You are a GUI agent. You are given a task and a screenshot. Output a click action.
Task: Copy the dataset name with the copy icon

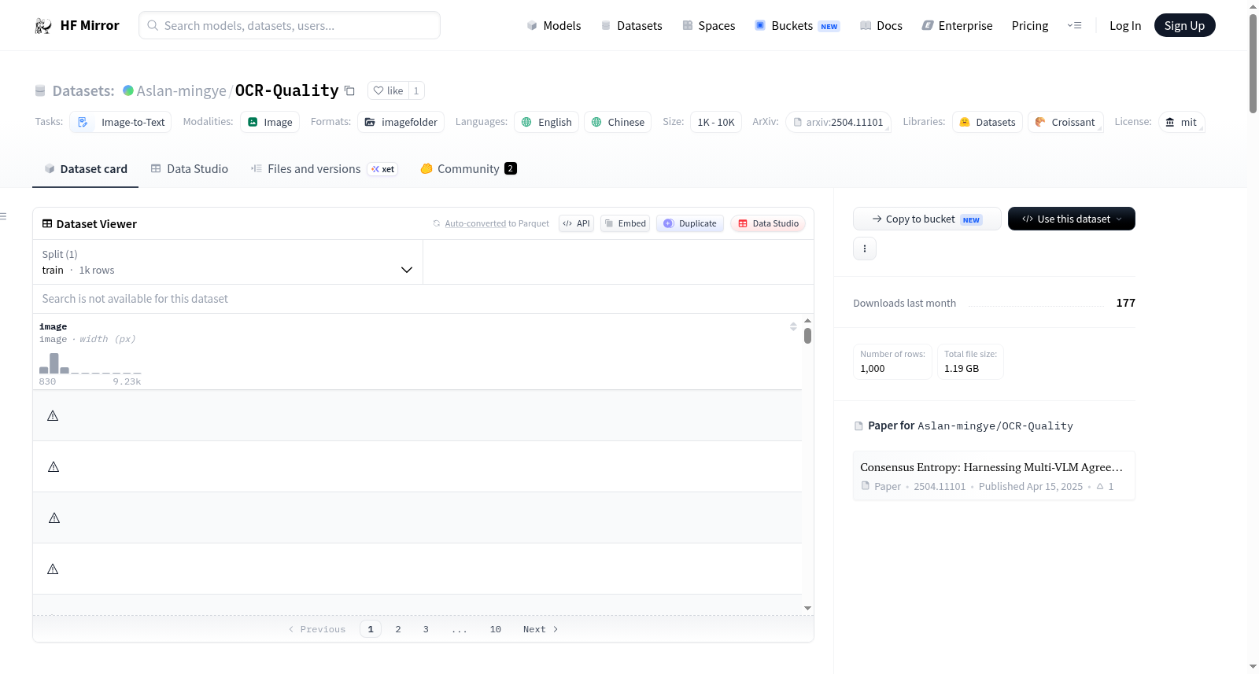tap(349, 90)
